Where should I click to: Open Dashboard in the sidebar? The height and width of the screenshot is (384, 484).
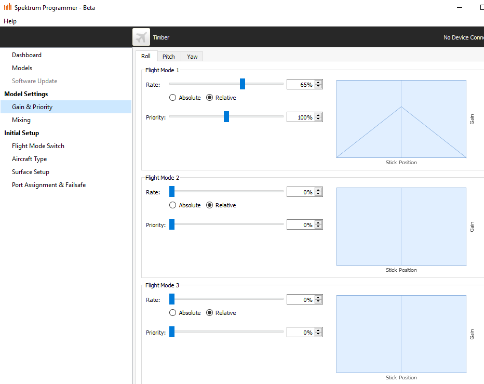26,55
